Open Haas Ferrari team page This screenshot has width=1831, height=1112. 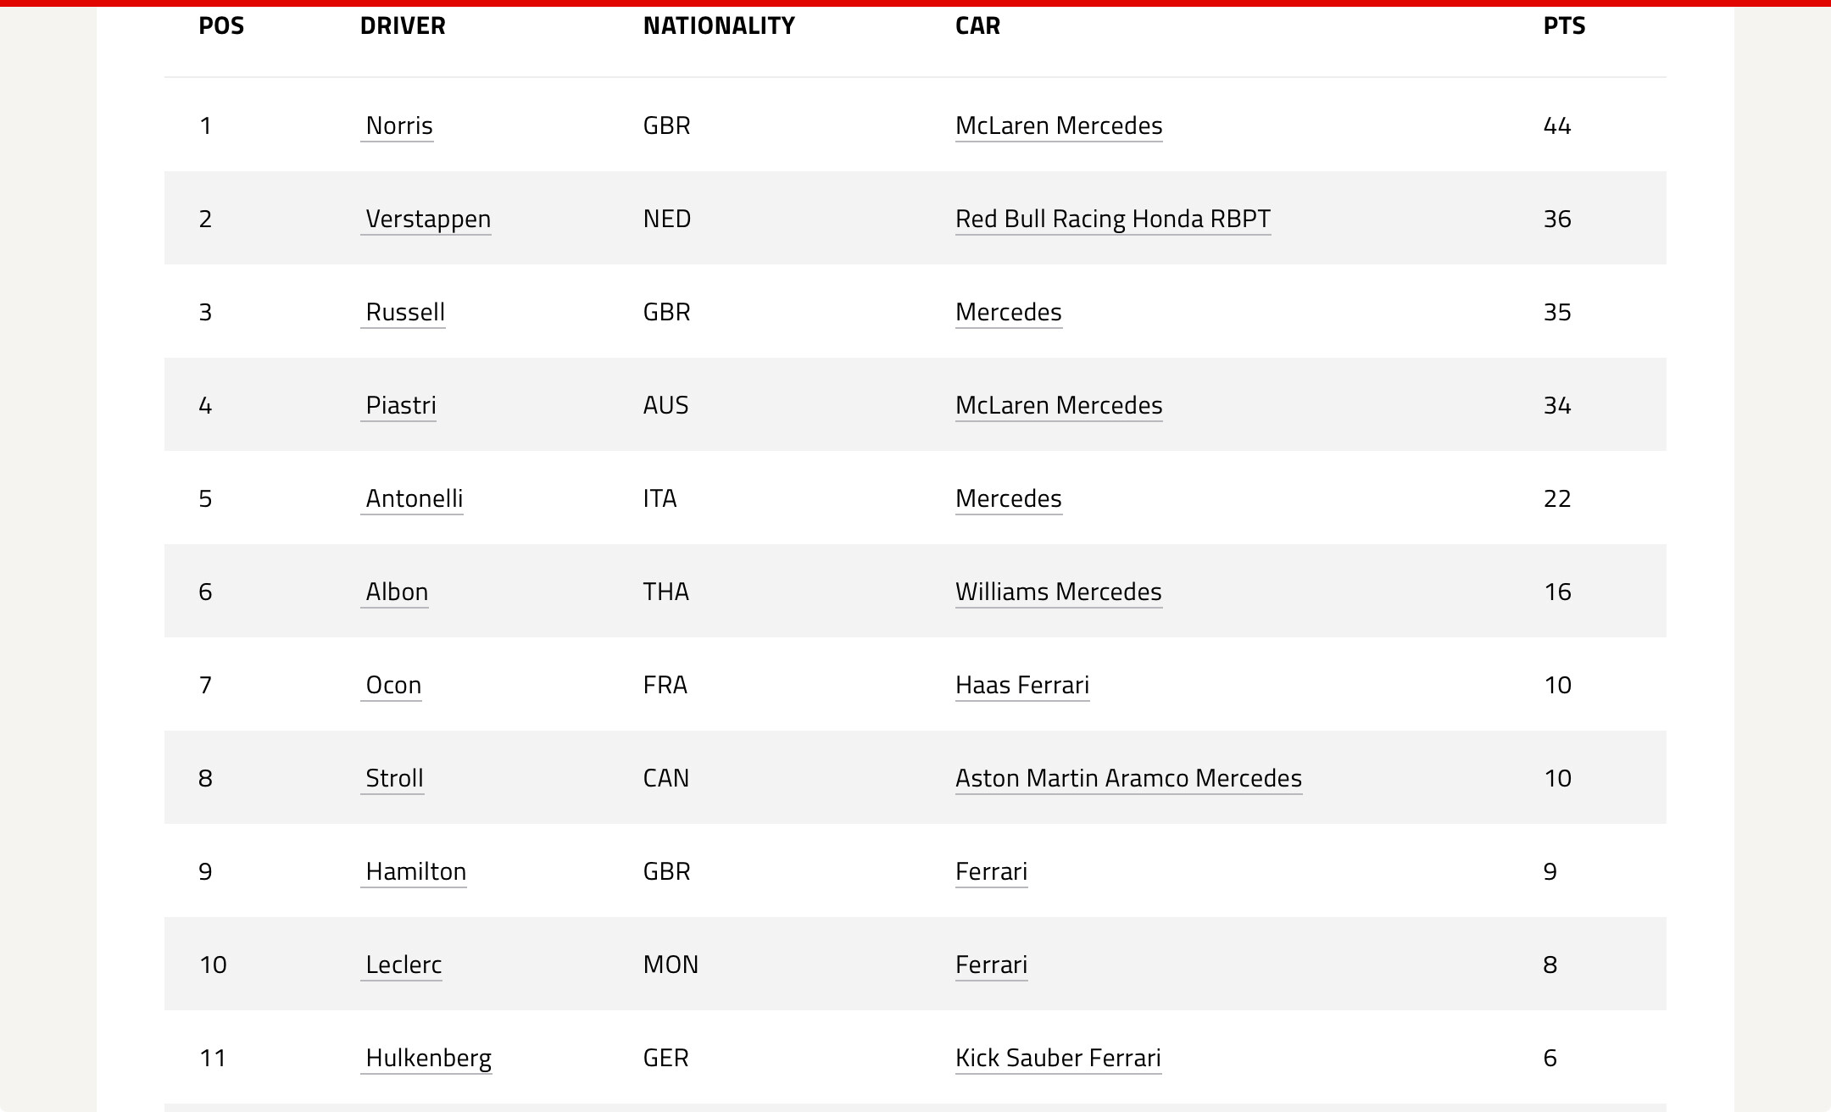pos(1022,685)
